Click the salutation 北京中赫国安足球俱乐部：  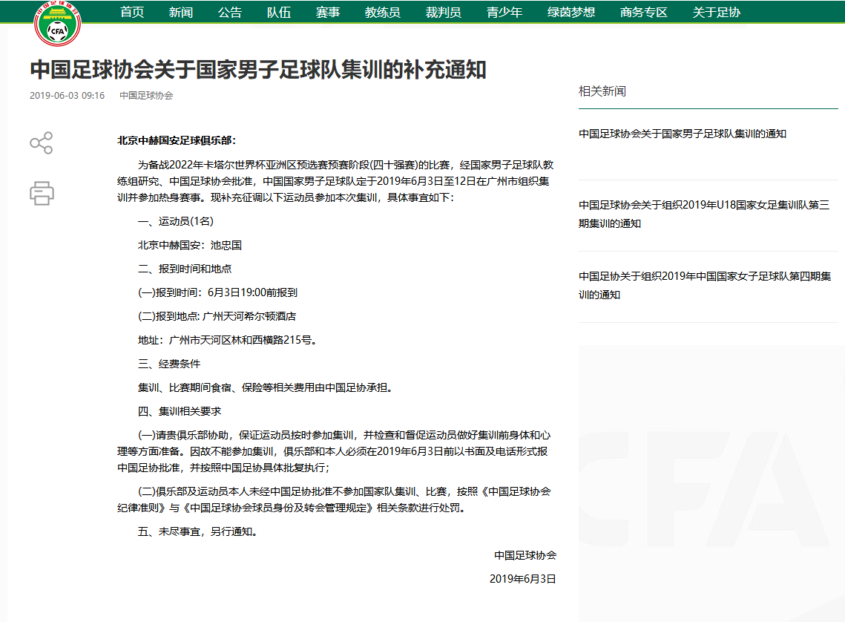[x=177, y=141]
